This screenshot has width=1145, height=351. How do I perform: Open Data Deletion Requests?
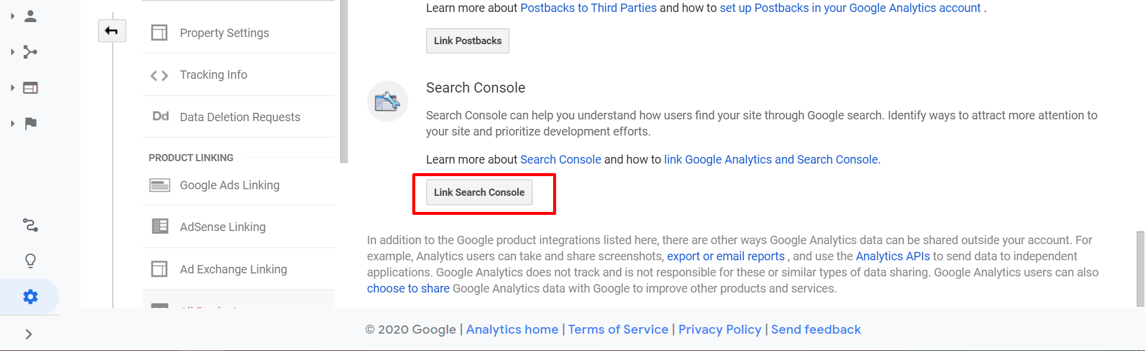(239, 116)
